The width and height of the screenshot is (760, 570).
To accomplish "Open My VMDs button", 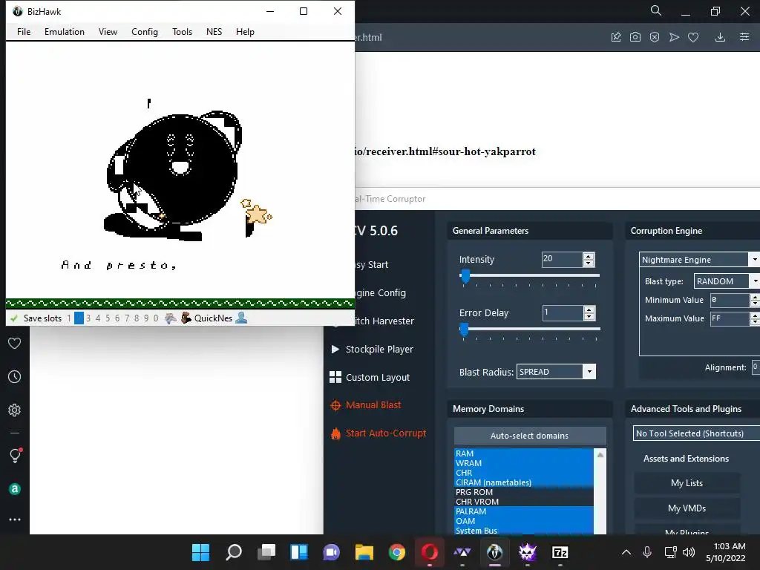I will 687,508.
